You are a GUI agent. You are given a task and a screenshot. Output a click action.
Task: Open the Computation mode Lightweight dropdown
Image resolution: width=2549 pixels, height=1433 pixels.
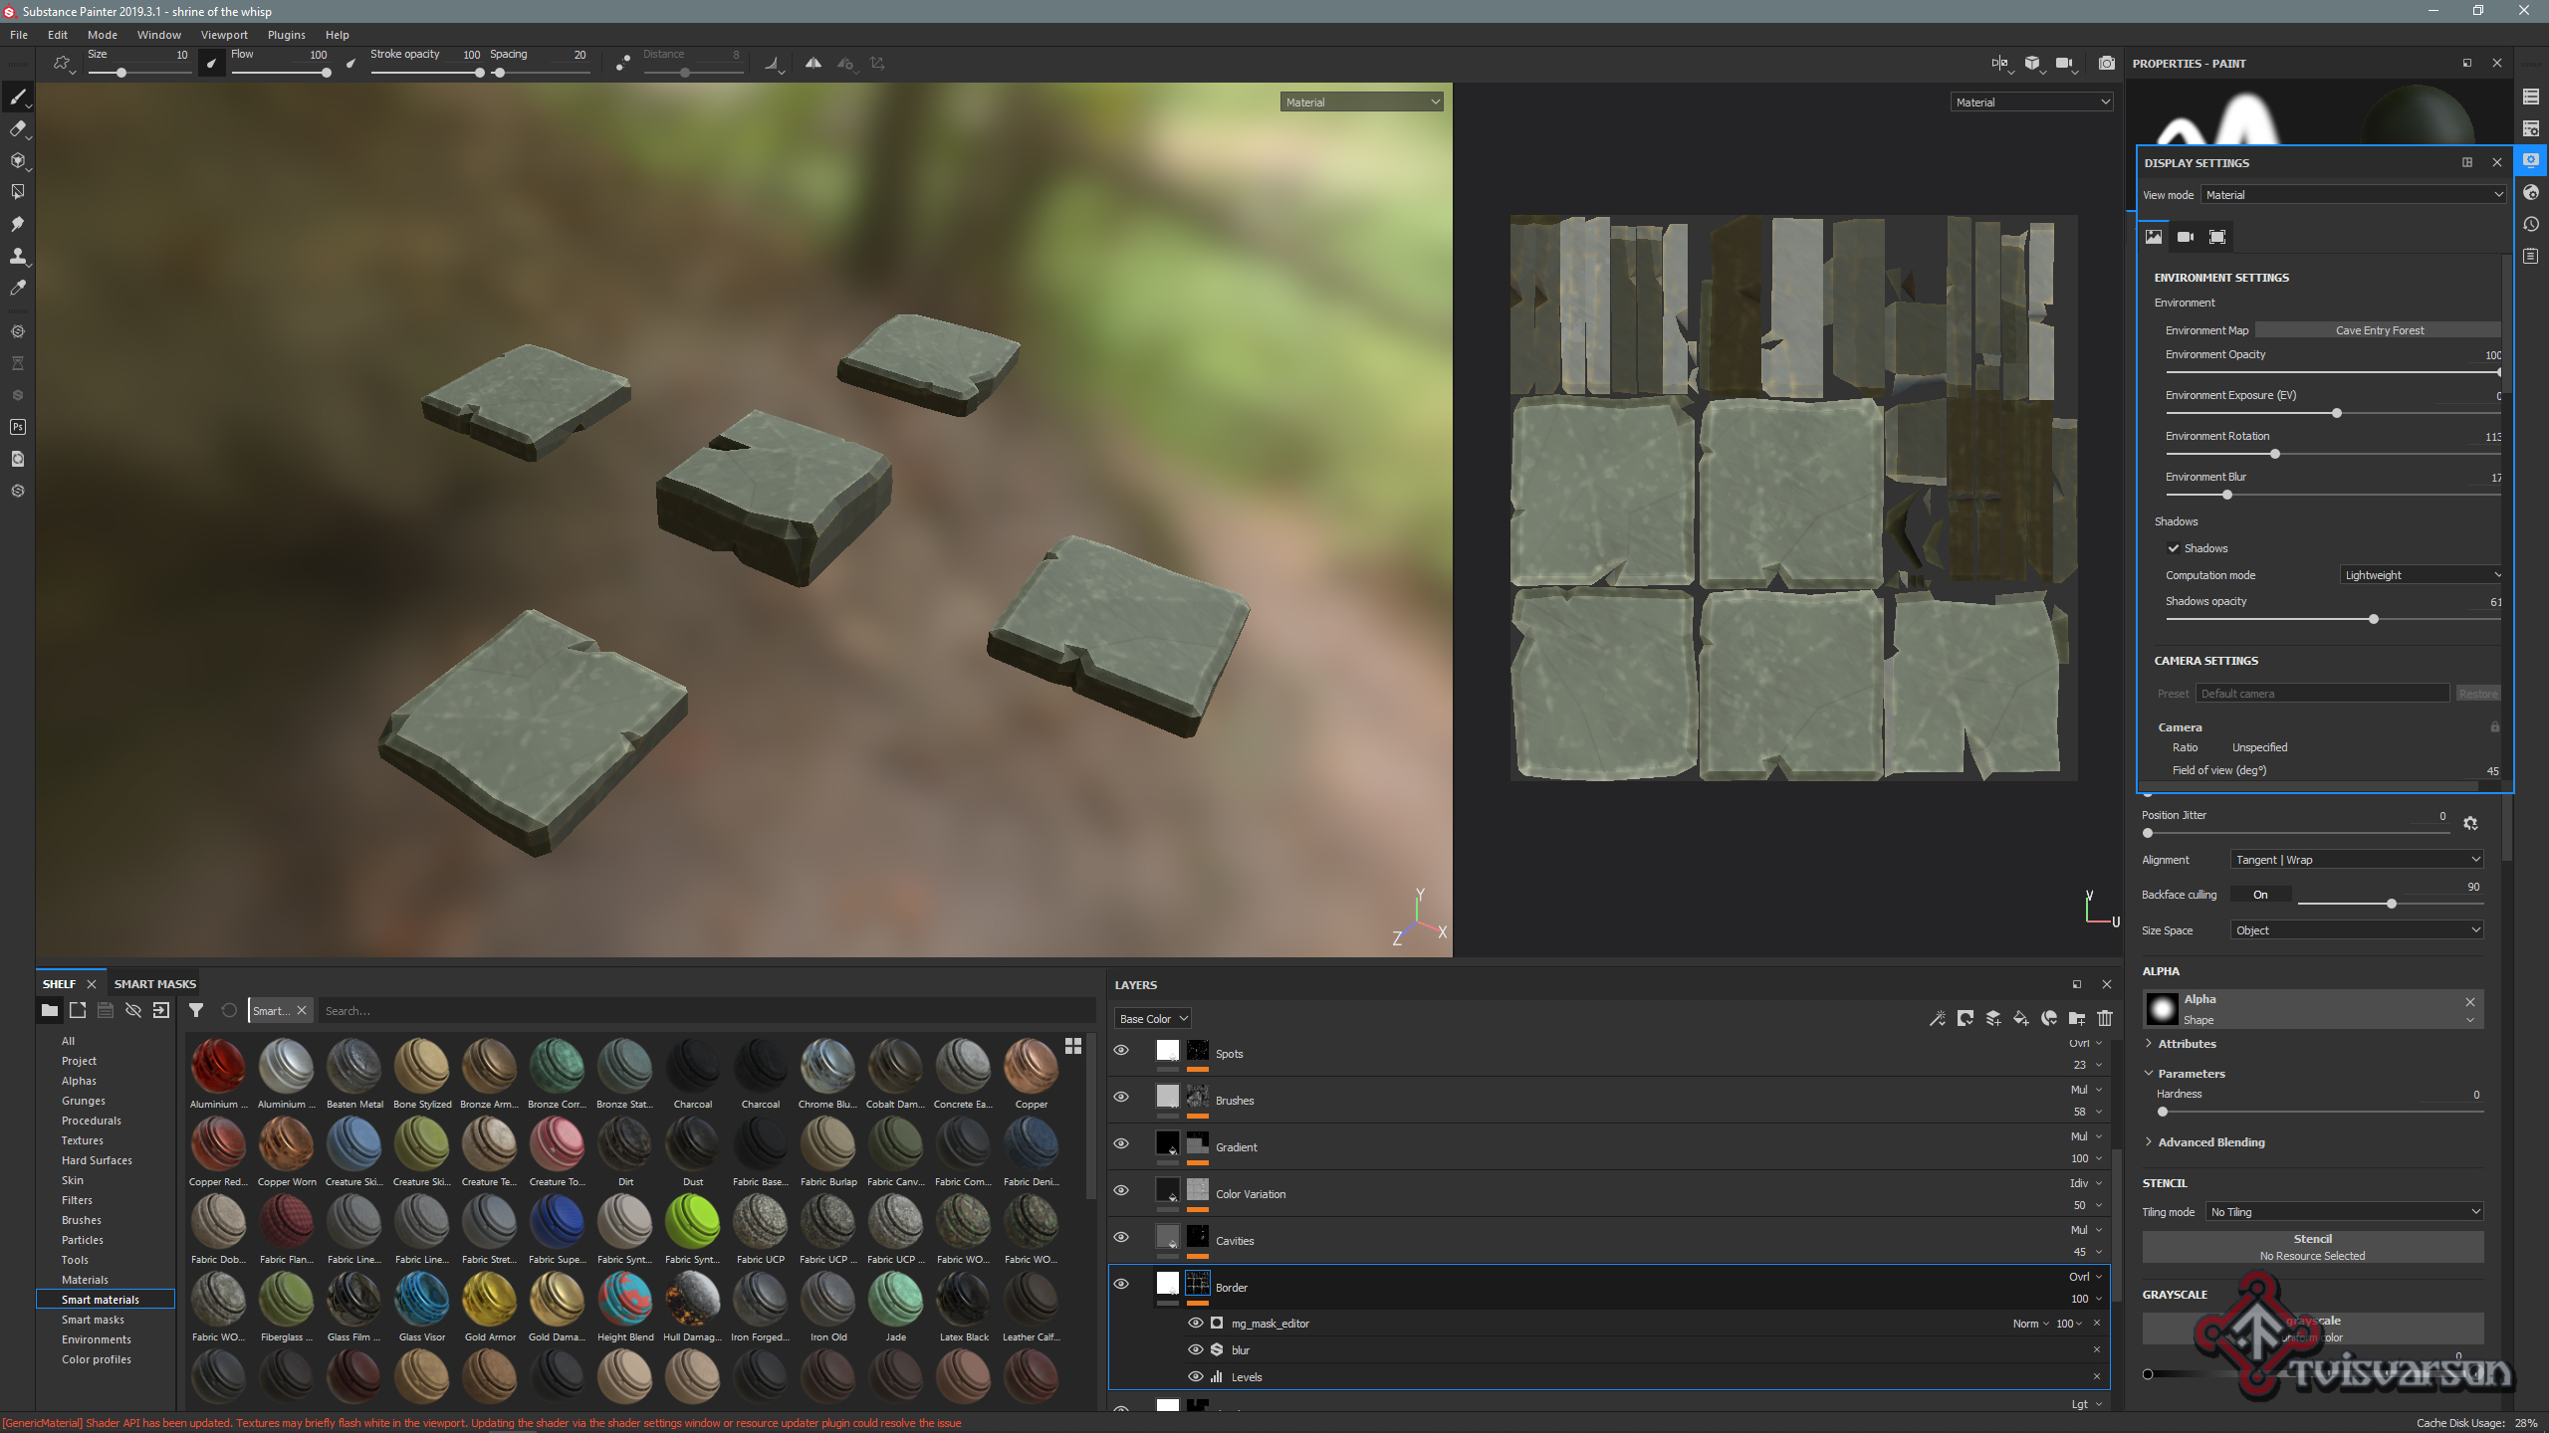2421,575
